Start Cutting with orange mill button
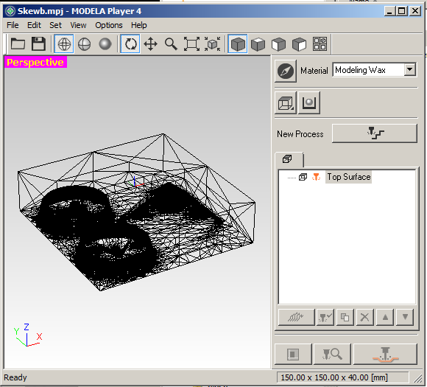The width and height of the screenshot is (427, 387). pyautogui.click(x=385, y=355)
